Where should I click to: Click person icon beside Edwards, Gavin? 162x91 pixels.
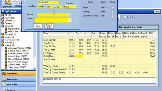pos(6,51)
